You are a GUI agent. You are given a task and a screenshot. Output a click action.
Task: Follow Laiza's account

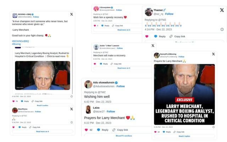pos(111,111)
